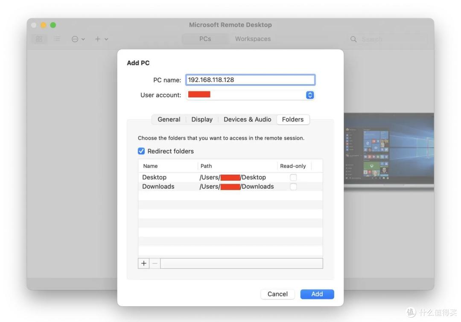The height and width of the screenshot is (322, 461).
Task: Click the green maximize window button
Action: (x=53, y=25)
